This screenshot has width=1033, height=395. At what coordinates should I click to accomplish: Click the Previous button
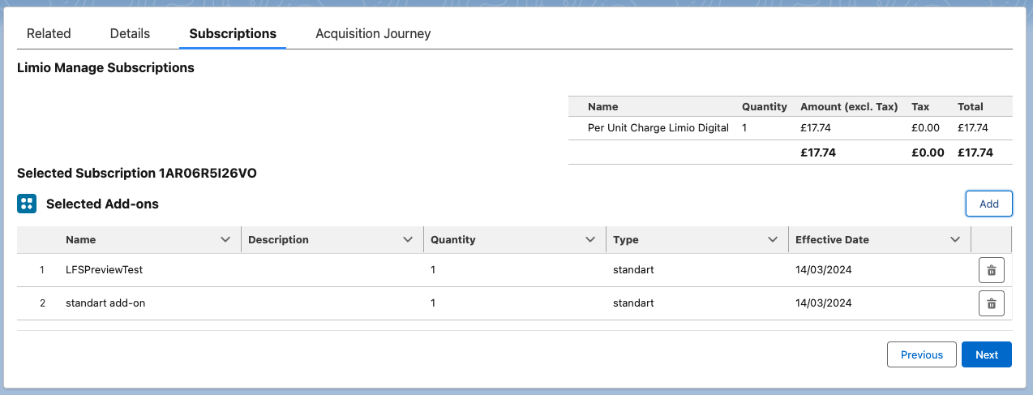tap(922, 354)
